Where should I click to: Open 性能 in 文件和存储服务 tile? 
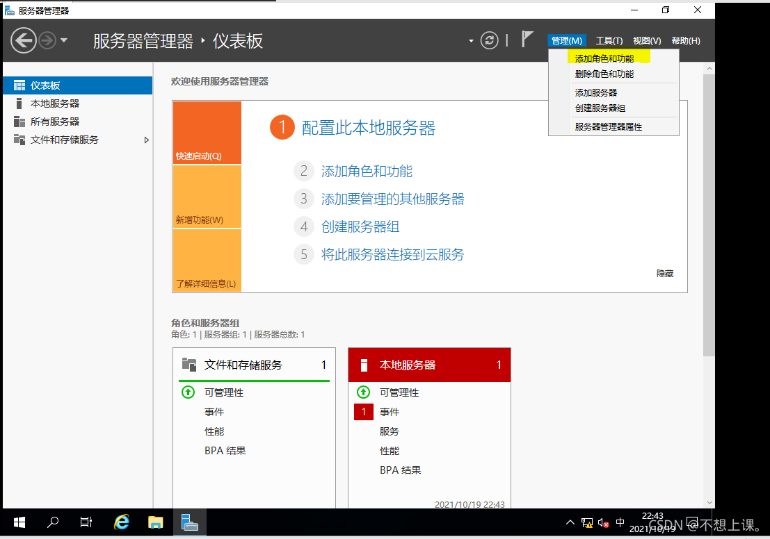[214, 431]
